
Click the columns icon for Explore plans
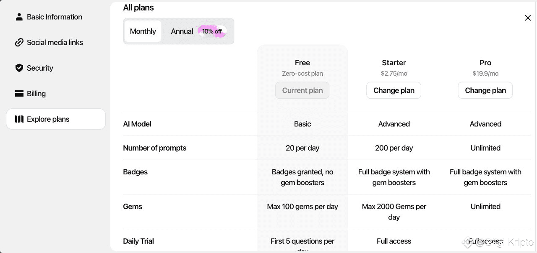click(x=19, y=119)
